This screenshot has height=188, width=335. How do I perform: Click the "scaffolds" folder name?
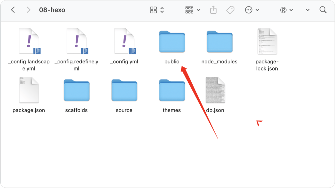coord(77,110)
